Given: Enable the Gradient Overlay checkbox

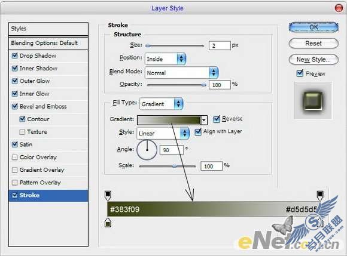Looking at the screenshot, I should pos(14,169).
